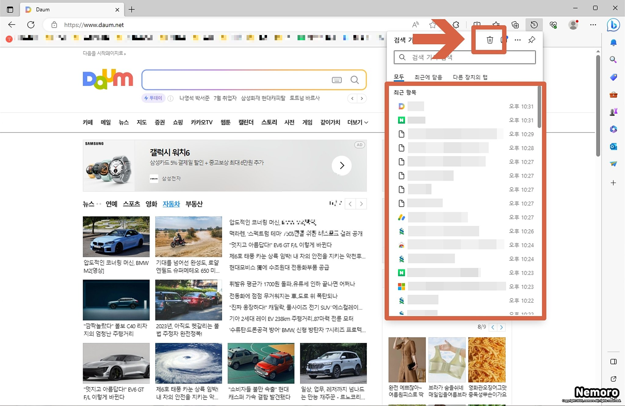Open headline about 현대모비스 전동화부품 공급

(279, 267)
